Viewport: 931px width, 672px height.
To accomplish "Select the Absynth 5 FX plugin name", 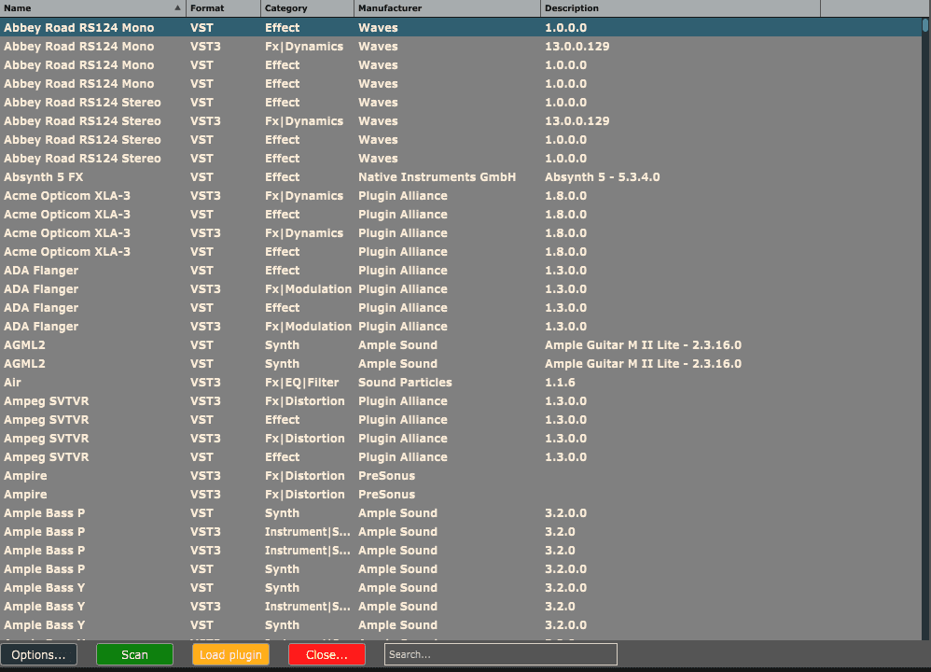I will 43,177.
